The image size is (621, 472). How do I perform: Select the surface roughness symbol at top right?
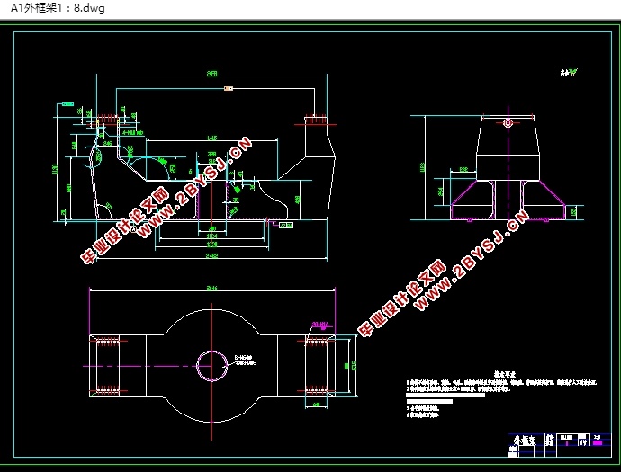[568, 72]
